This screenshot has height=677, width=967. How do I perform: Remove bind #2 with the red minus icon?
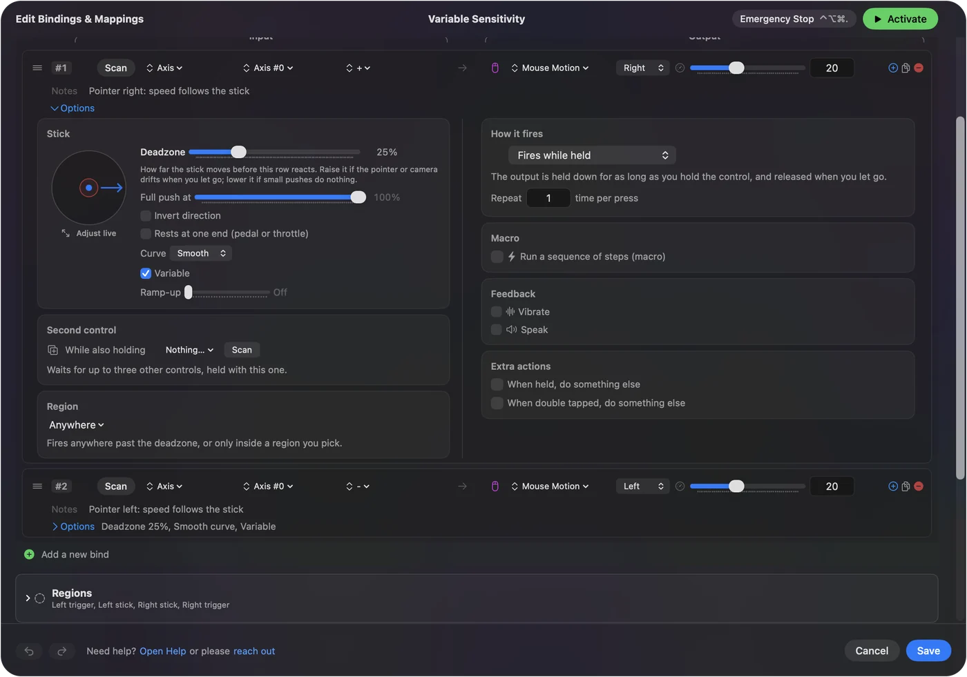click(919, 487)
